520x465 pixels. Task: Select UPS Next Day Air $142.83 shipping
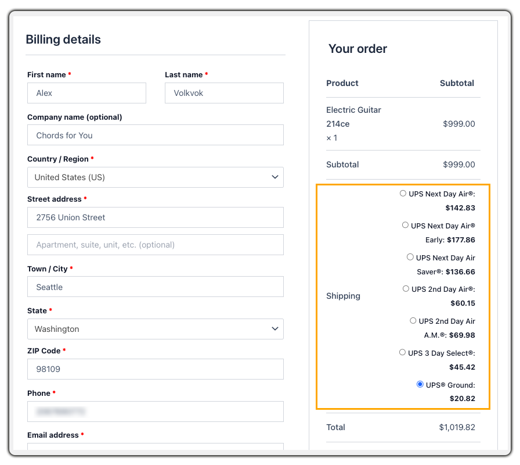(403, 194)
